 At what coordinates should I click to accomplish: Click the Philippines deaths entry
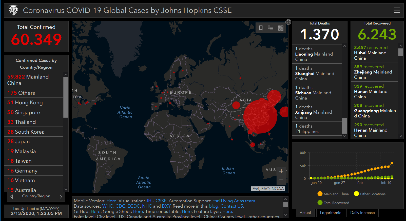tap(317, 129)
